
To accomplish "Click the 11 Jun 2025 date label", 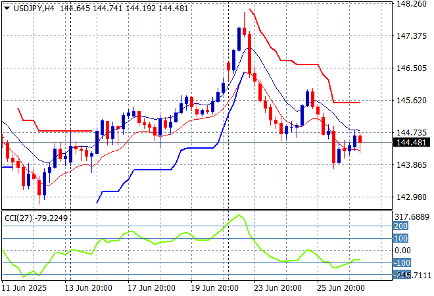I will click(24, 288).
